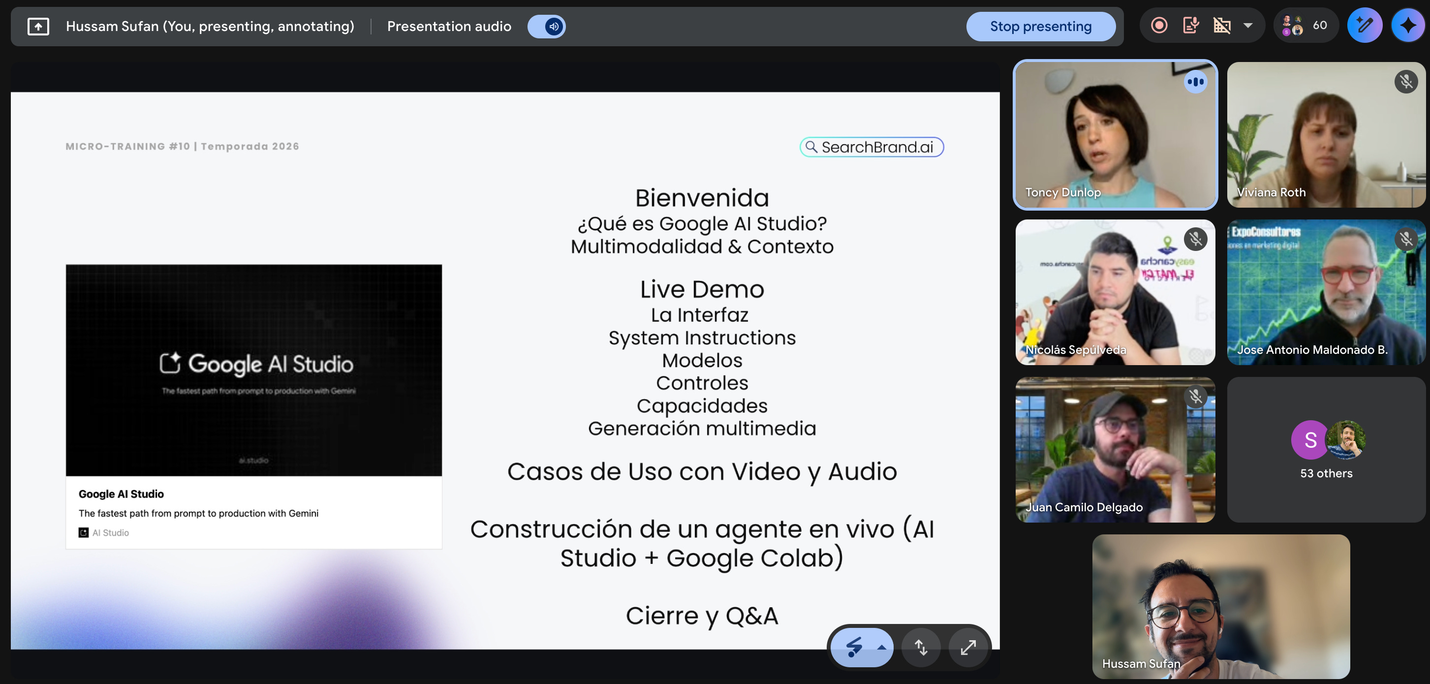The height and width of the screenshot is (684, 1430).
Task: Click the 'Hussam Sufan (You, presenting, annotating)' label
Action: coord(210,26)
